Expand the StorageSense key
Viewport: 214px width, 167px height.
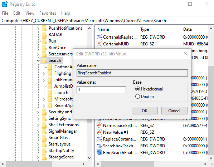(x=38, y=157)
